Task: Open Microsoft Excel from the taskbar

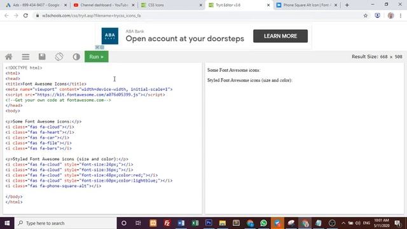Action: tap(195, 223)
